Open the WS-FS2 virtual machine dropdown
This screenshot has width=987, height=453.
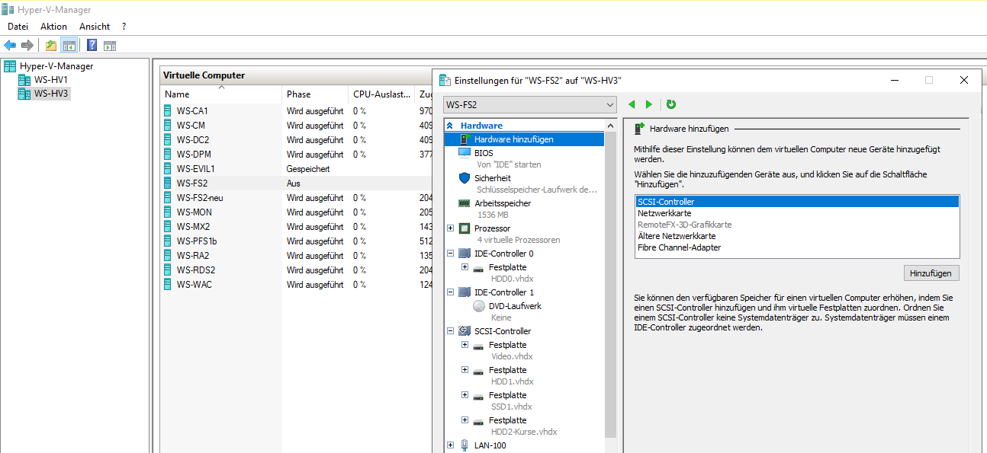(x=530, y=104)
